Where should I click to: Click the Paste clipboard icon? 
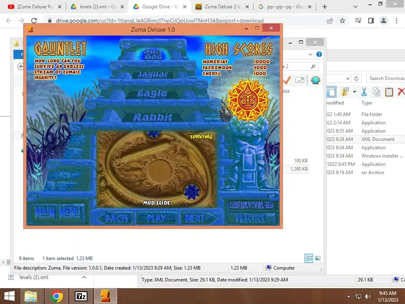tap(389, 92)
